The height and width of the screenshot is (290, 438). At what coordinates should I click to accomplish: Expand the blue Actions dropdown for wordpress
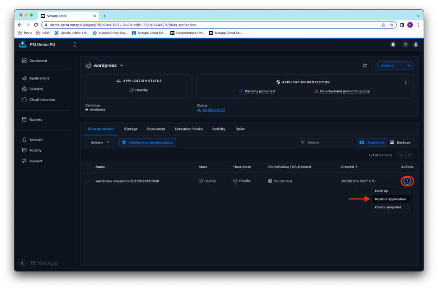pyautogui.click(x=395, y=65)
